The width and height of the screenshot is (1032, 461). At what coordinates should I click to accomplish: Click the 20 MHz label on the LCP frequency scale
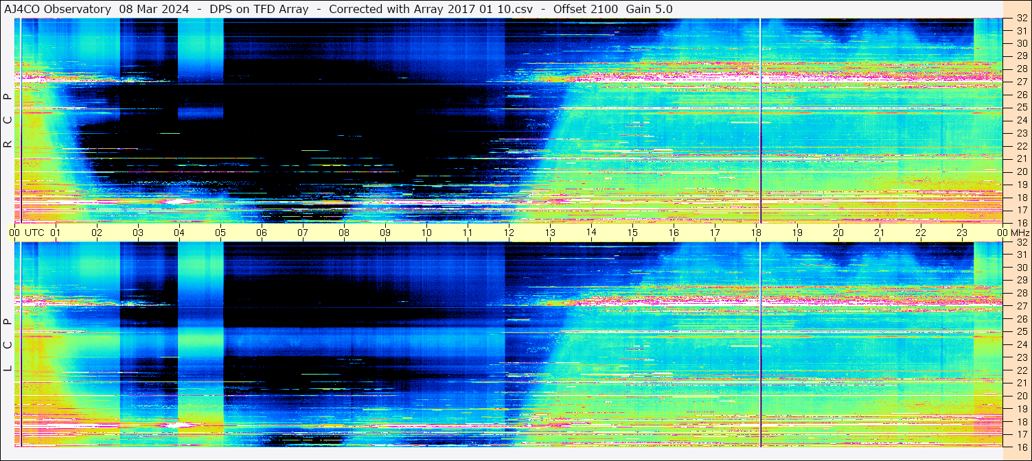[x=1021, y=396]
